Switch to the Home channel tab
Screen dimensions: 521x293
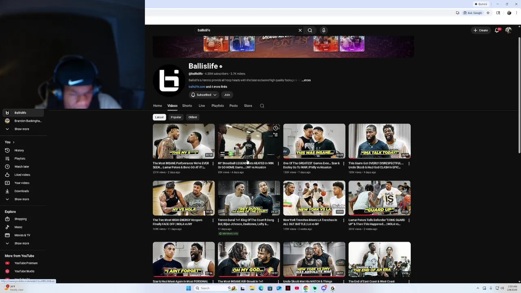point(158,106)
